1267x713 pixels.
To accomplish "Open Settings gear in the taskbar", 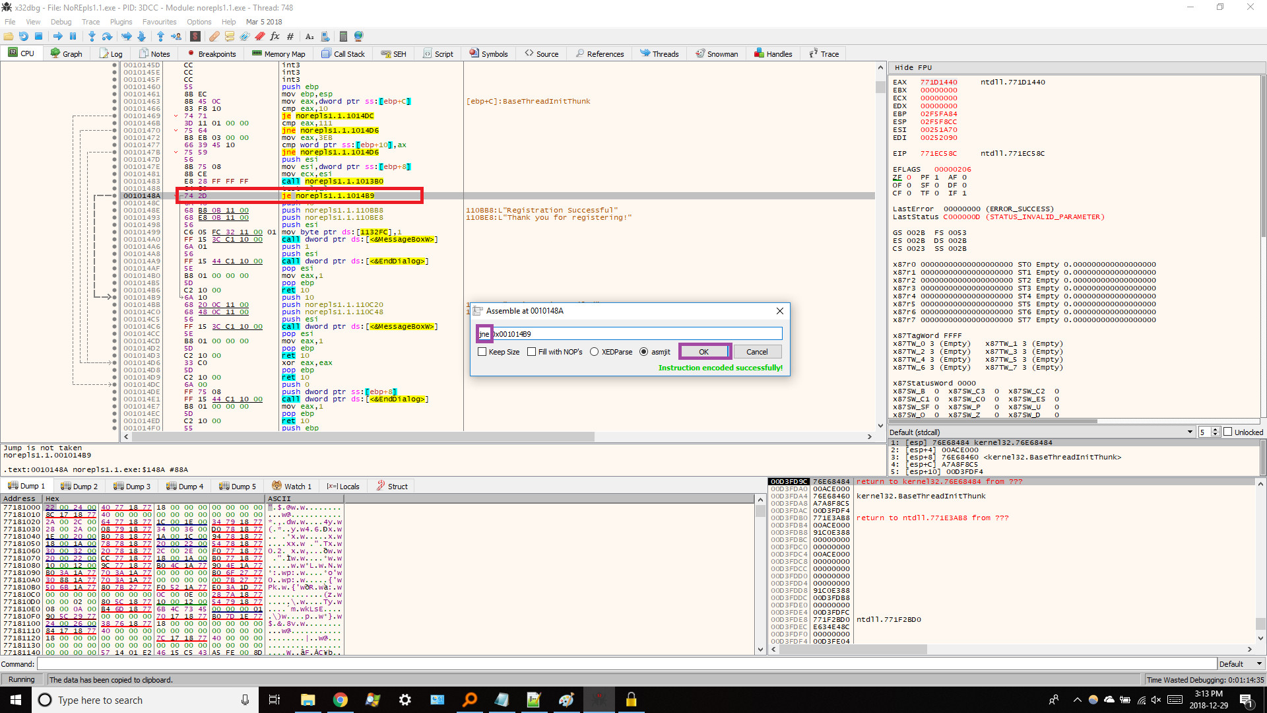I will 405,700.
